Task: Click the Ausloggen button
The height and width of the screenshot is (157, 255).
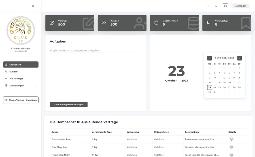Action: pyautogui.click(x=241, y=6)
